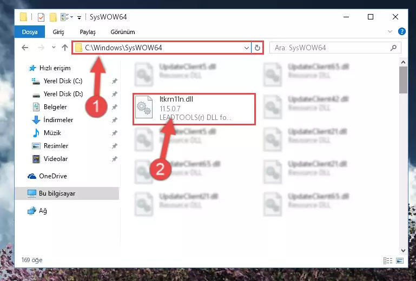This screenshot has height=281, width=416.
Task: Open Müzik folder in sidebar
Action: pyautogui.click(x=47, y=133)
